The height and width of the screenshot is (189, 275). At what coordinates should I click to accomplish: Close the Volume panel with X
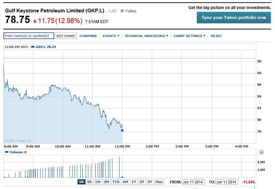(262, 152)
